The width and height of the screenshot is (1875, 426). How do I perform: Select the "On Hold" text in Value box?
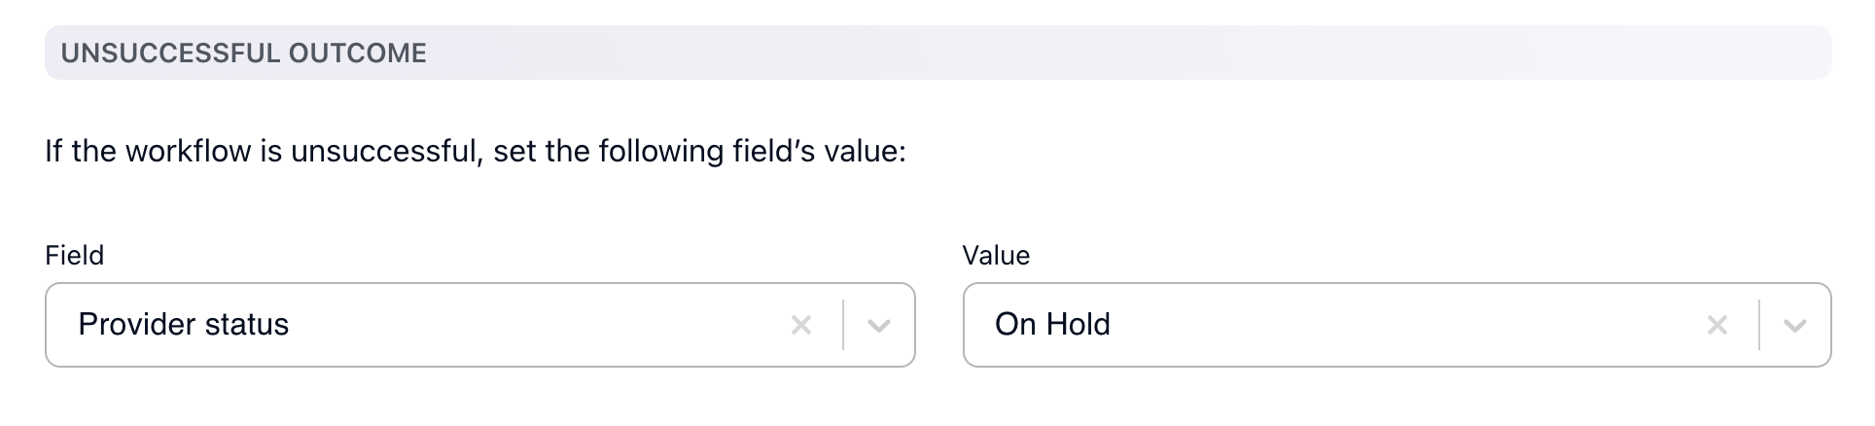click(x=1051, y=325)
